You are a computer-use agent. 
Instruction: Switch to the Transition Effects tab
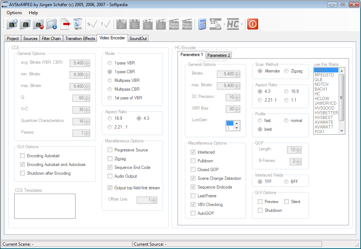(80, 38)
